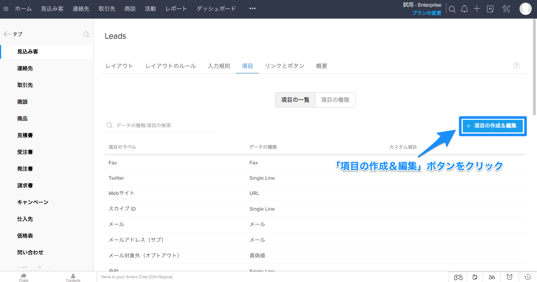Screen dimensions: 537x282
Task: Open 取引先 in top navigation
Action: point(107,9)
